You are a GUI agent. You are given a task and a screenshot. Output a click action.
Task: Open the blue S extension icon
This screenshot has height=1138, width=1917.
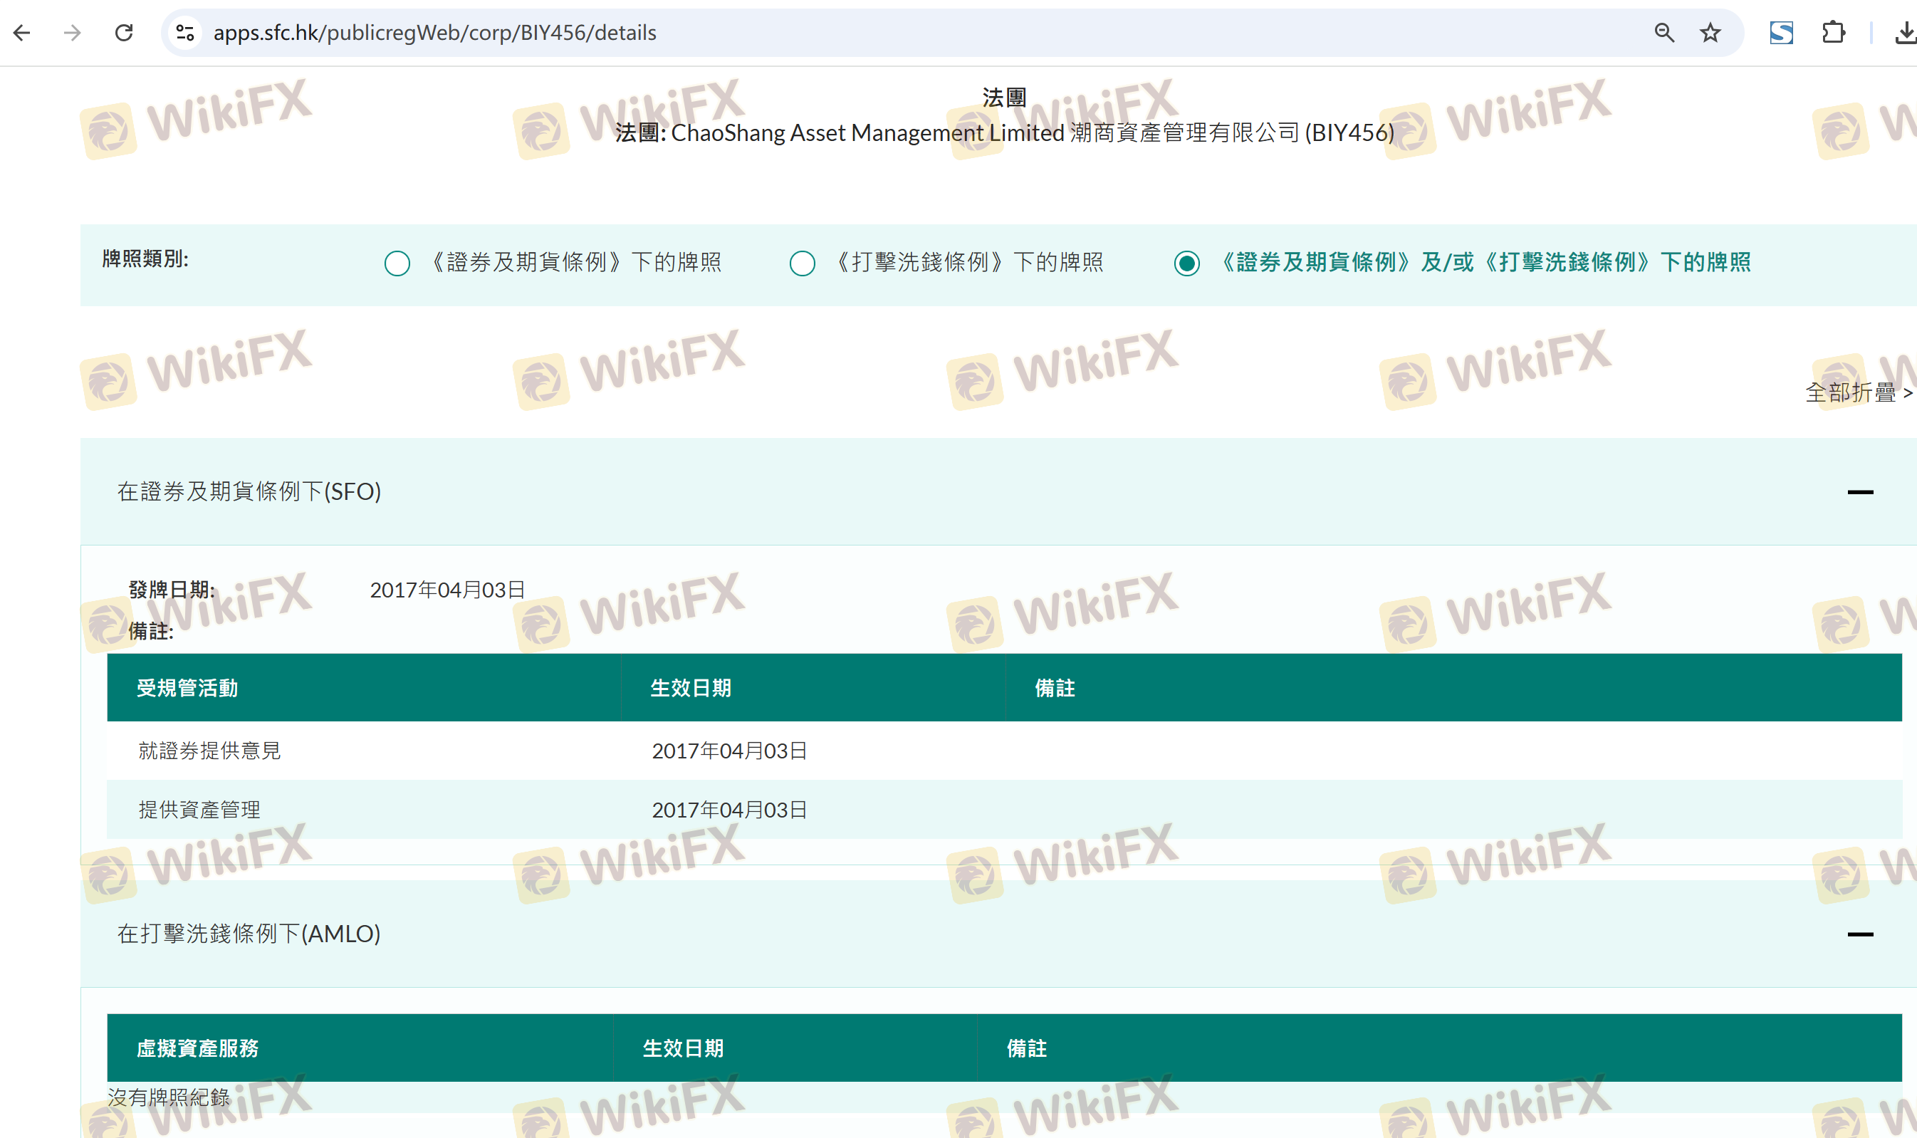click(1780, 33)
